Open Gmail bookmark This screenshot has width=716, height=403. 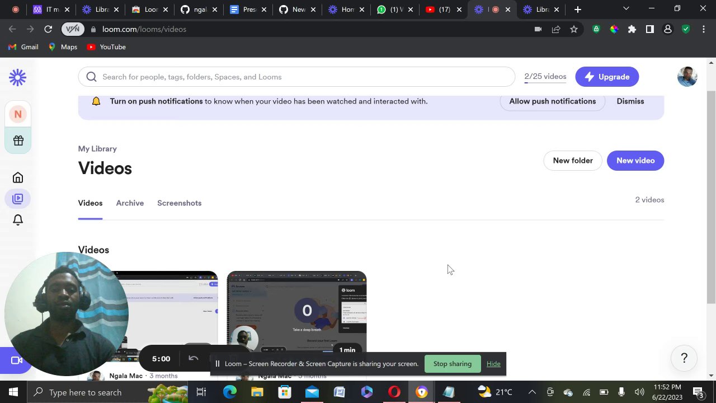point(23,47)
